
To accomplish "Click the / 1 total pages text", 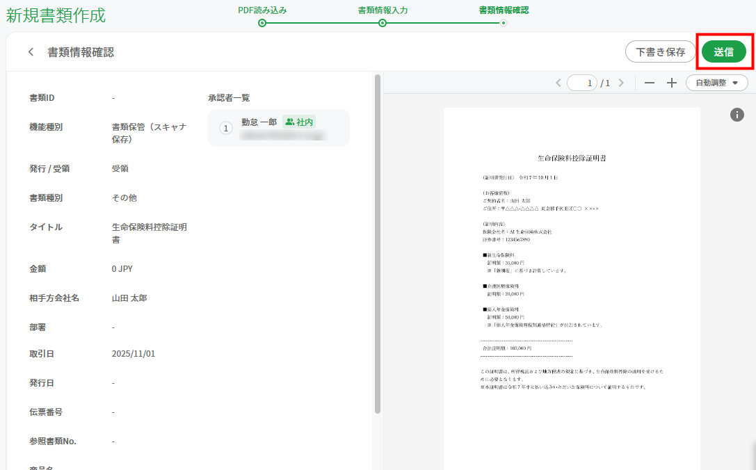I will click(605, 83).
